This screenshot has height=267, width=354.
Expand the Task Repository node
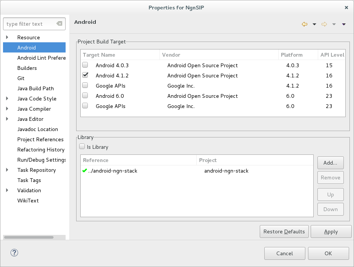(x=7, y=170)
